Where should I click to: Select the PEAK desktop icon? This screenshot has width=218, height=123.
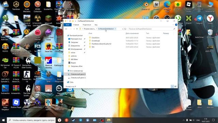point(5,6)
